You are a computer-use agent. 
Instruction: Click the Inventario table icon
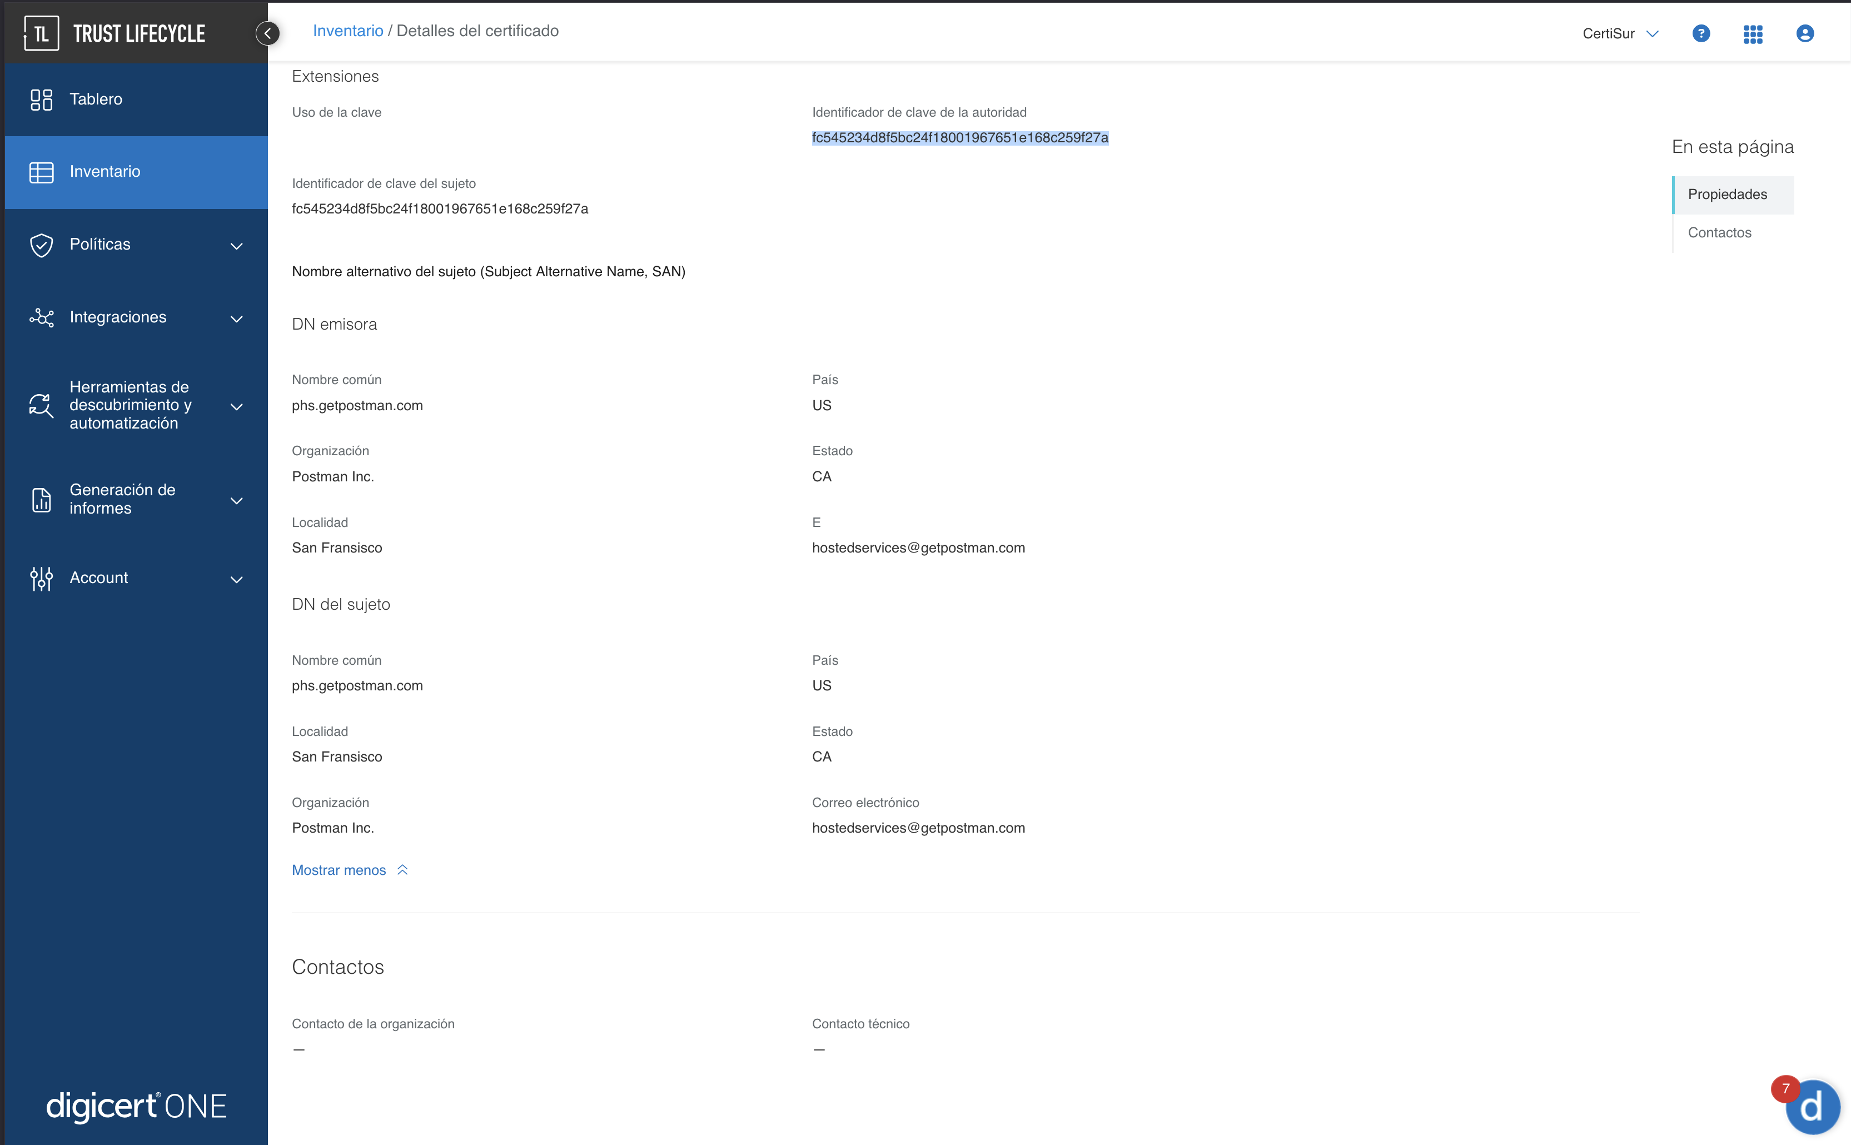41,172
